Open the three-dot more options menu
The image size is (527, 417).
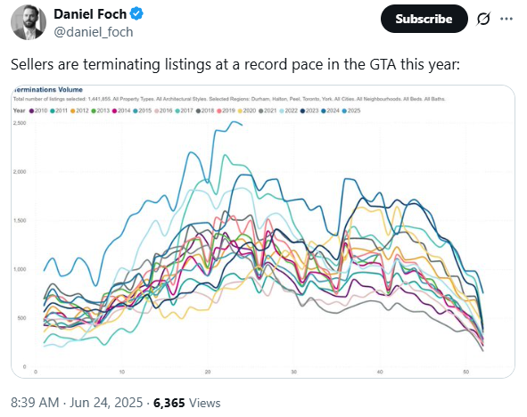[506, 19]
